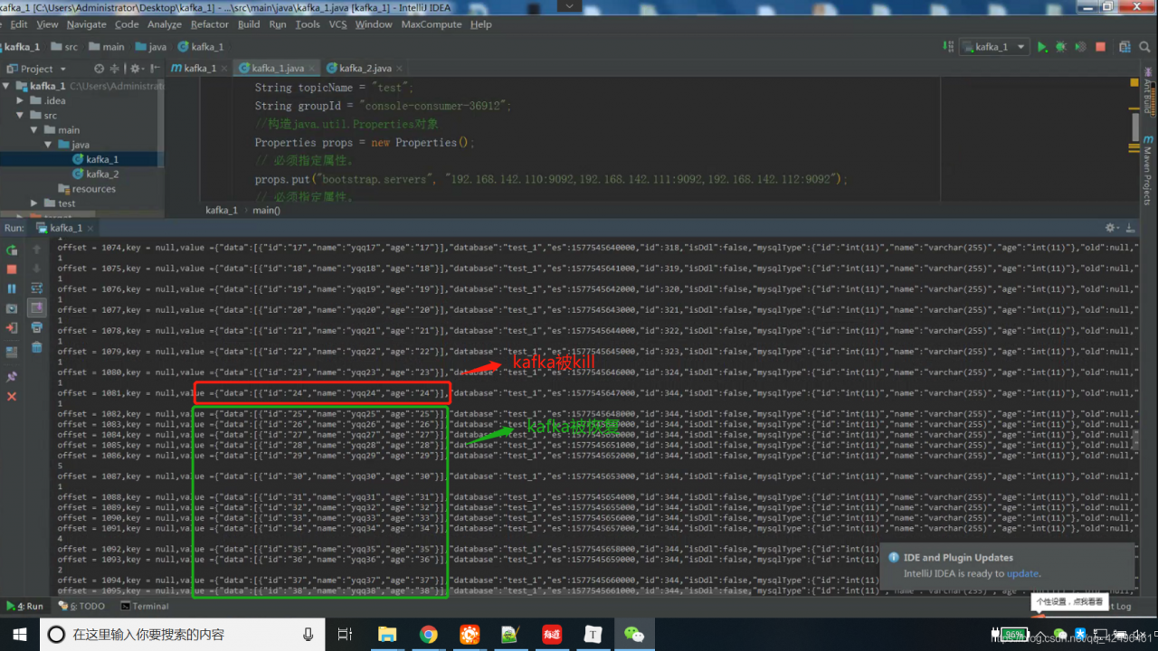Click the Exit icon in Run sidebar

12,327
